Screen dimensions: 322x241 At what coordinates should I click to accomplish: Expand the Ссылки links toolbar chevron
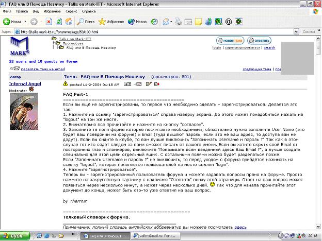tap(319, 30)
